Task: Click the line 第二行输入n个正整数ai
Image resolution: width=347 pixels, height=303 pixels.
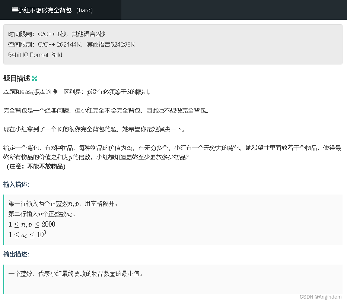Action: [42, 214]
